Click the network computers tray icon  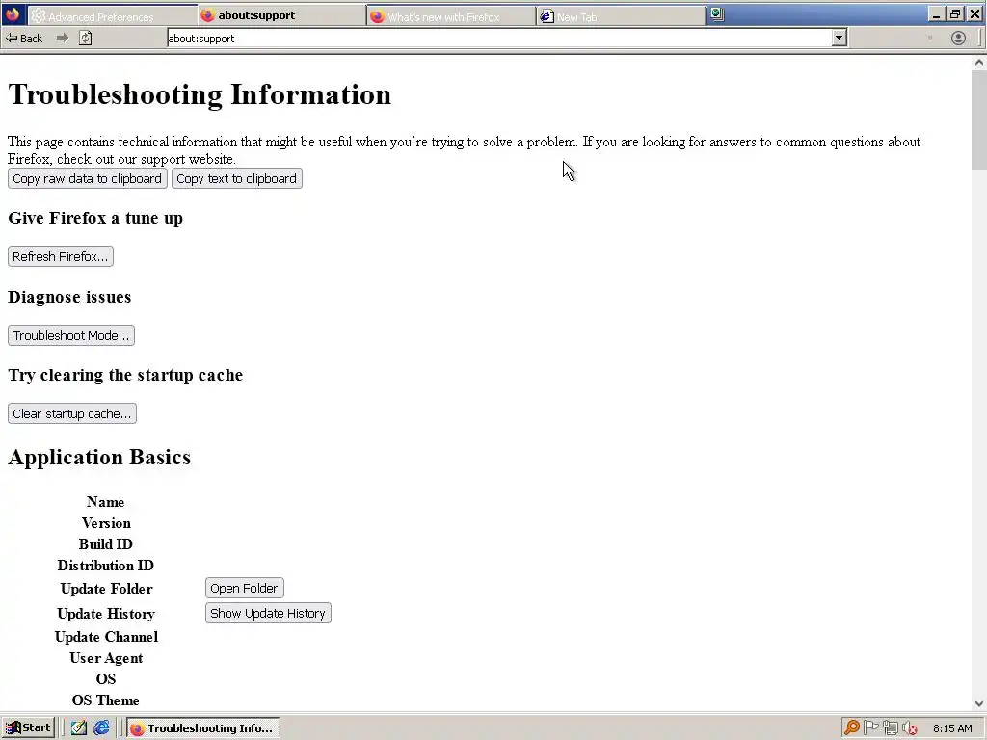(x=890, y=728)
